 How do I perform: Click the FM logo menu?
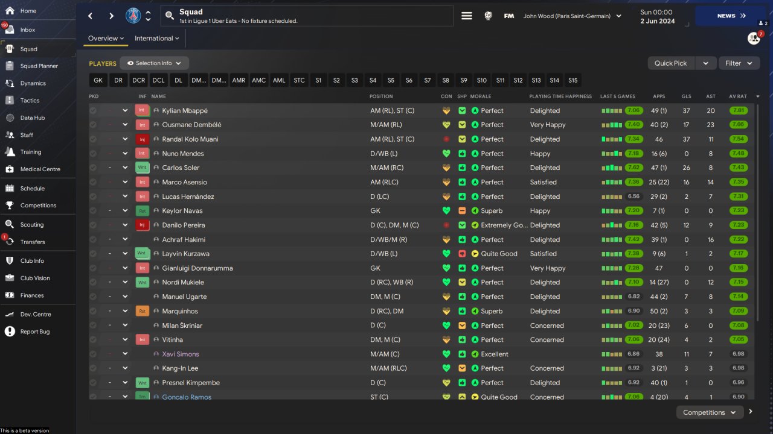point(509,16)
